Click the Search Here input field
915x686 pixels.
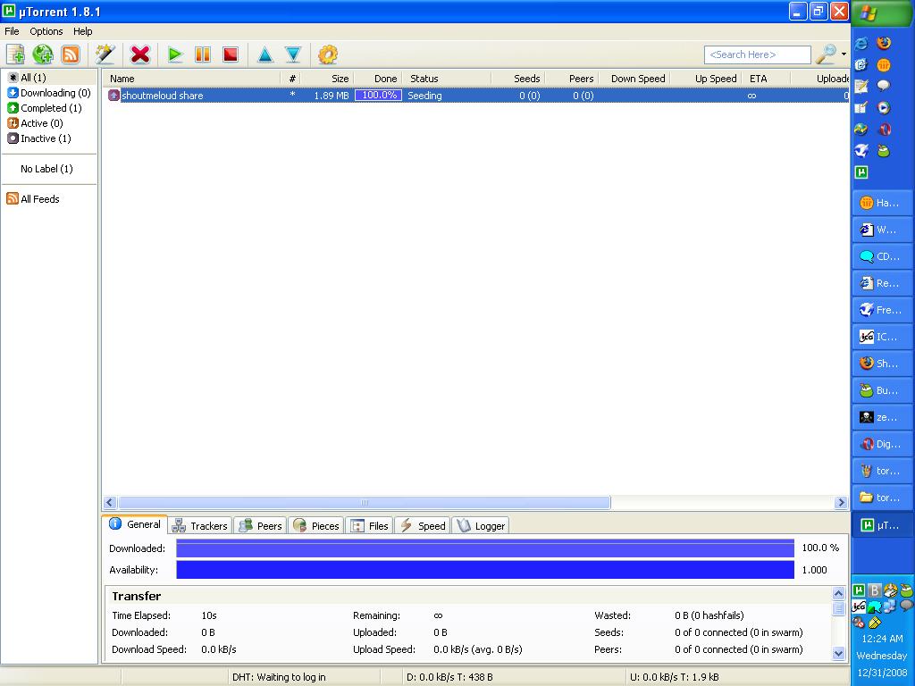click(758, 54)
